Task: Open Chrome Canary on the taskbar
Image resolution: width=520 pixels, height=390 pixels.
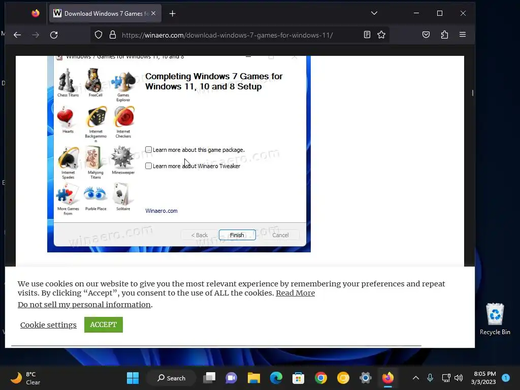Action: click(343, 378)
